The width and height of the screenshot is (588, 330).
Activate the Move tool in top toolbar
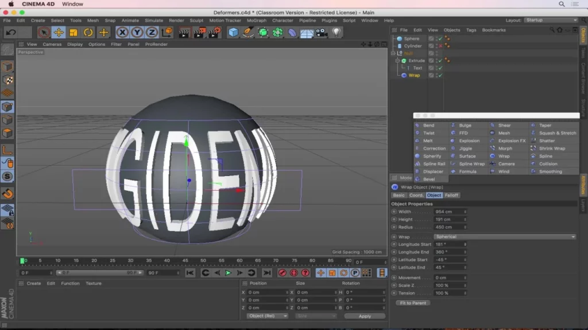(x=59, y=33)
